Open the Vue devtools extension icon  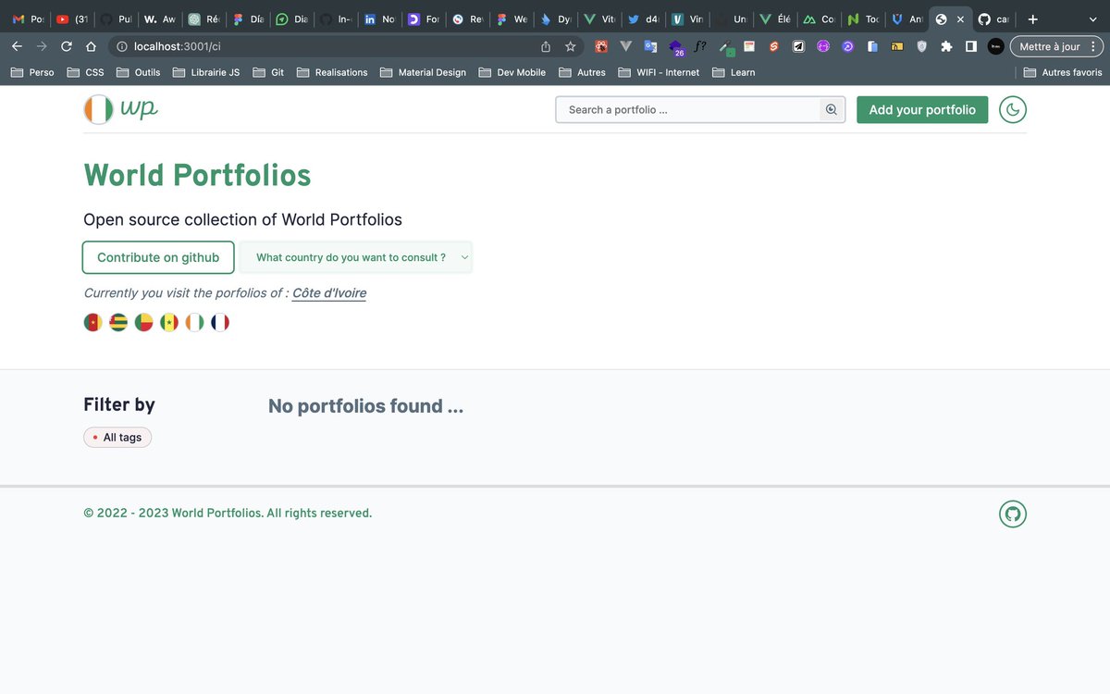(x=626, y=46)
